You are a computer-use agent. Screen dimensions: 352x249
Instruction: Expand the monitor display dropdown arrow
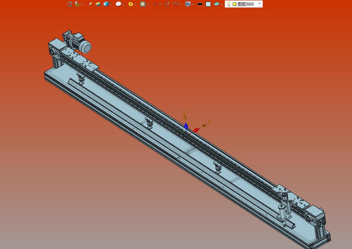coord(193,4)
